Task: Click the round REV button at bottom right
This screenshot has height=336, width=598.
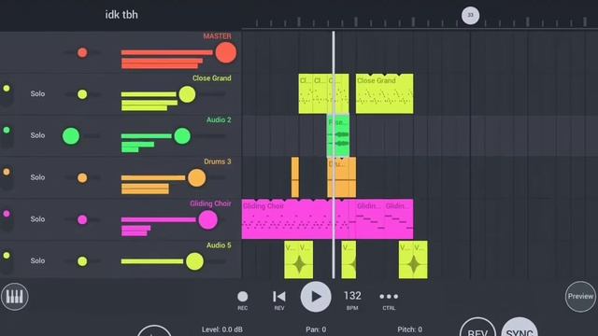Action: (x=477, y=328)
